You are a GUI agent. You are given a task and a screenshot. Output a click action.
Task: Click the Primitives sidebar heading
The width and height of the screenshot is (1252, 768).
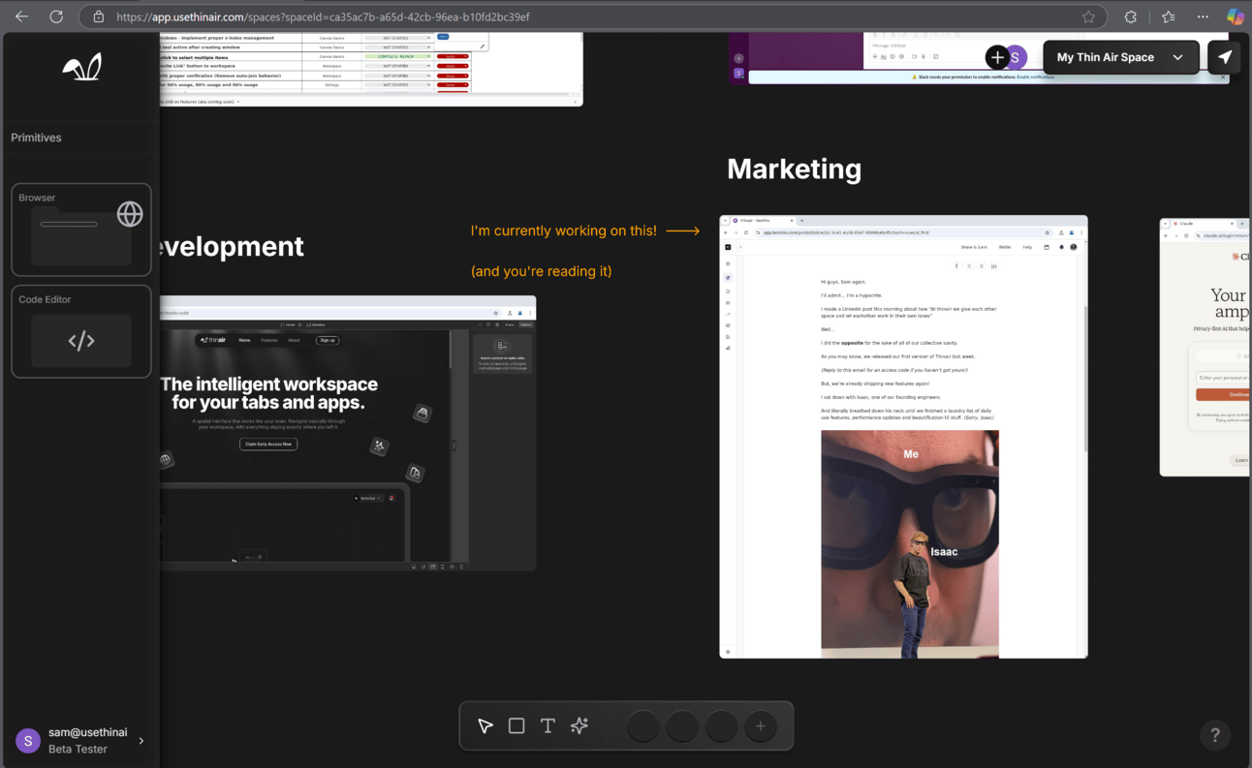(x=36, y=138)
